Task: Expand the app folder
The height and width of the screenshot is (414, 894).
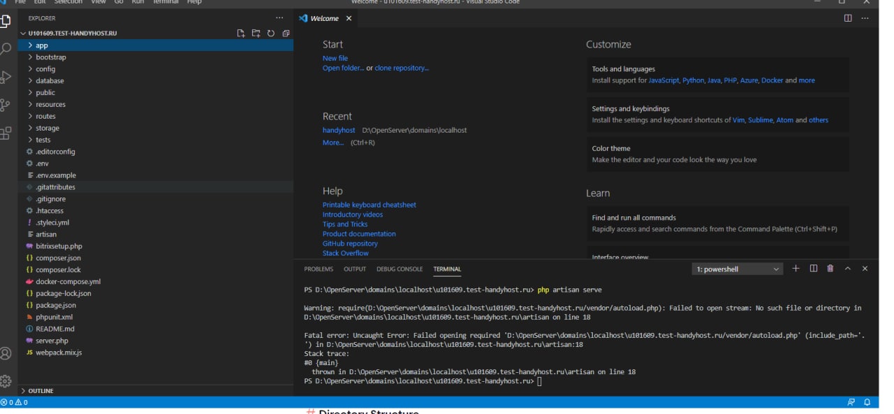Action: point(155,45)
